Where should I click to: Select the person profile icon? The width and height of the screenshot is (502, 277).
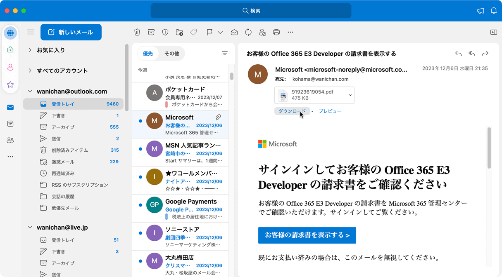(10, 67)
